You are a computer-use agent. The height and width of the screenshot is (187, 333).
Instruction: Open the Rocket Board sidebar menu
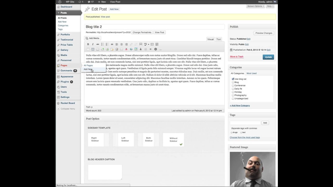point(68,103)
